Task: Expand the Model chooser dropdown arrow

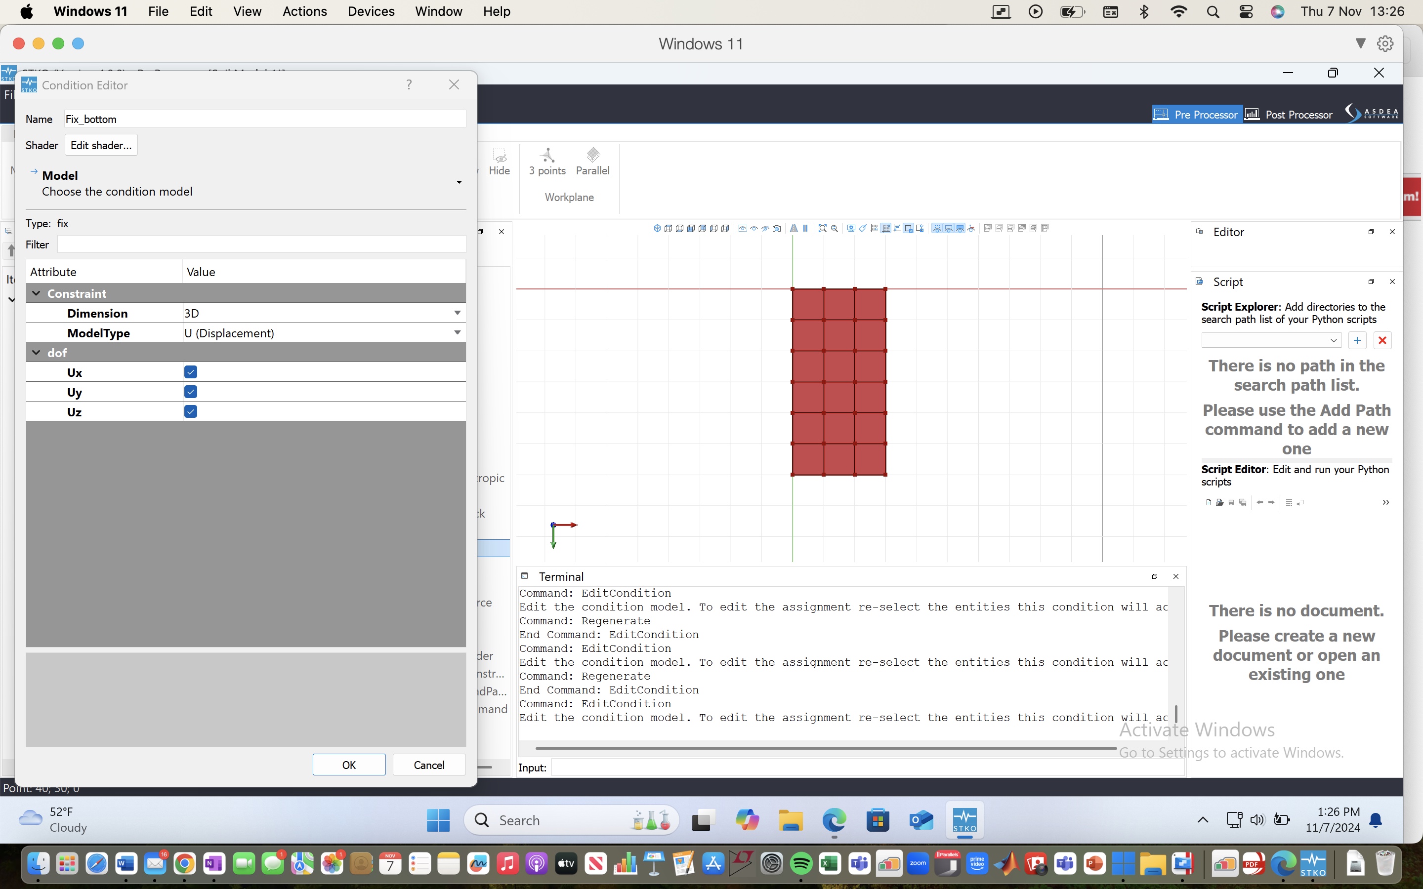Action: point(459,183)
